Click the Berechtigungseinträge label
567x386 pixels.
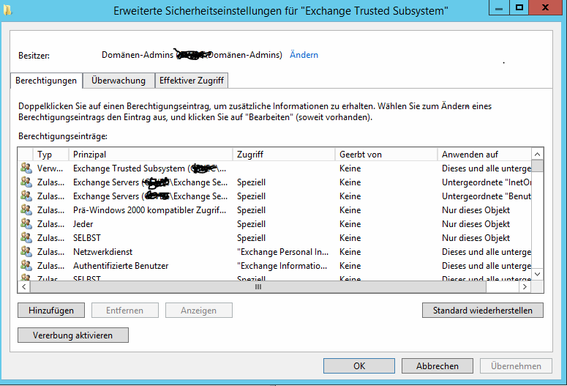(x=63, y=136)
